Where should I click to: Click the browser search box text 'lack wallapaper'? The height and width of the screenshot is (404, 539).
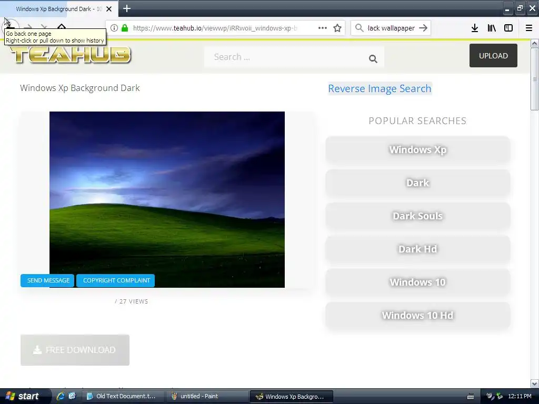pos(391,28)
